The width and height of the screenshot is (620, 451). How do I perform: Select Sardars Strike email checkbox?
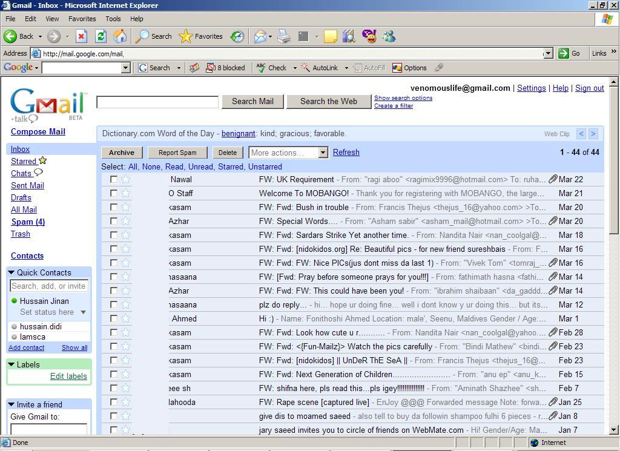(114, 235)
